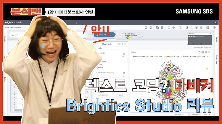Viewport: 222px width, 124px height.
Task: Expand the Minimum Bin Frequency section
Action: pyautogui.click(x=97, y=73)
